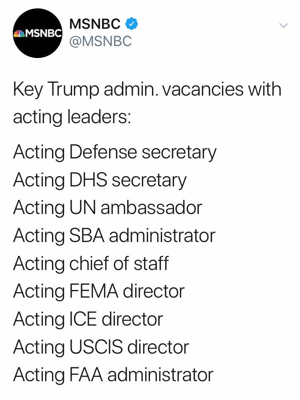Select the 'Acting UN ambassador' line
This screenshot has height=400, width=300.
108,208
